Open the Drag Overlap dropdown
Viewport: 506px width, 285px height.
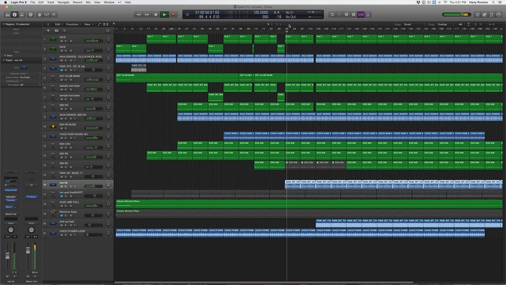point(446,24)
